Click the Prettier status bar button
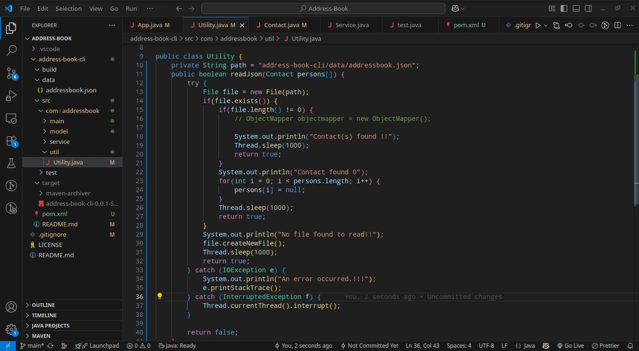The width and height of the screenshot is (639, 351). click(605, 346)
